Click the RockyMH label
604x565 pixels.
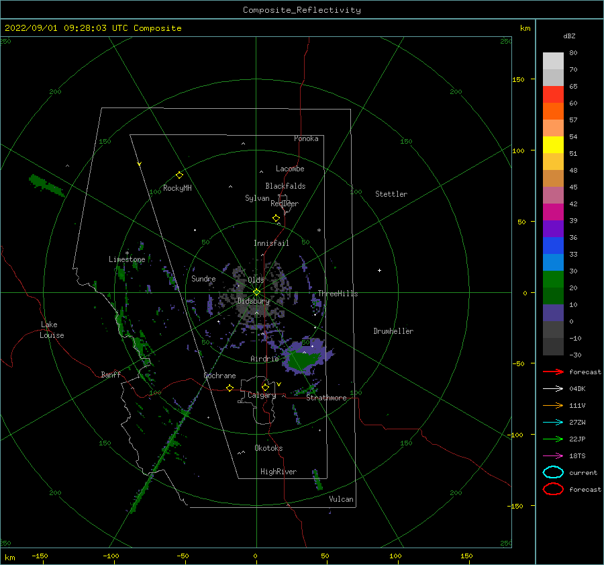click(177, 188)
